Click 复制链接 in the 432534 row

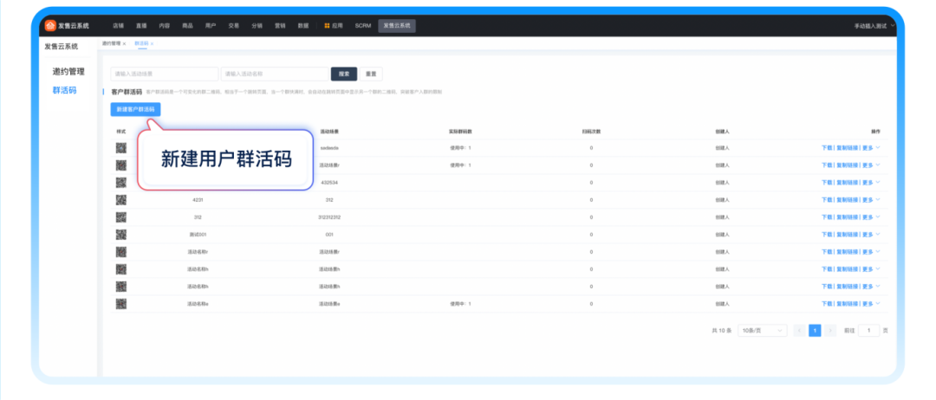(x=847, y=183)
